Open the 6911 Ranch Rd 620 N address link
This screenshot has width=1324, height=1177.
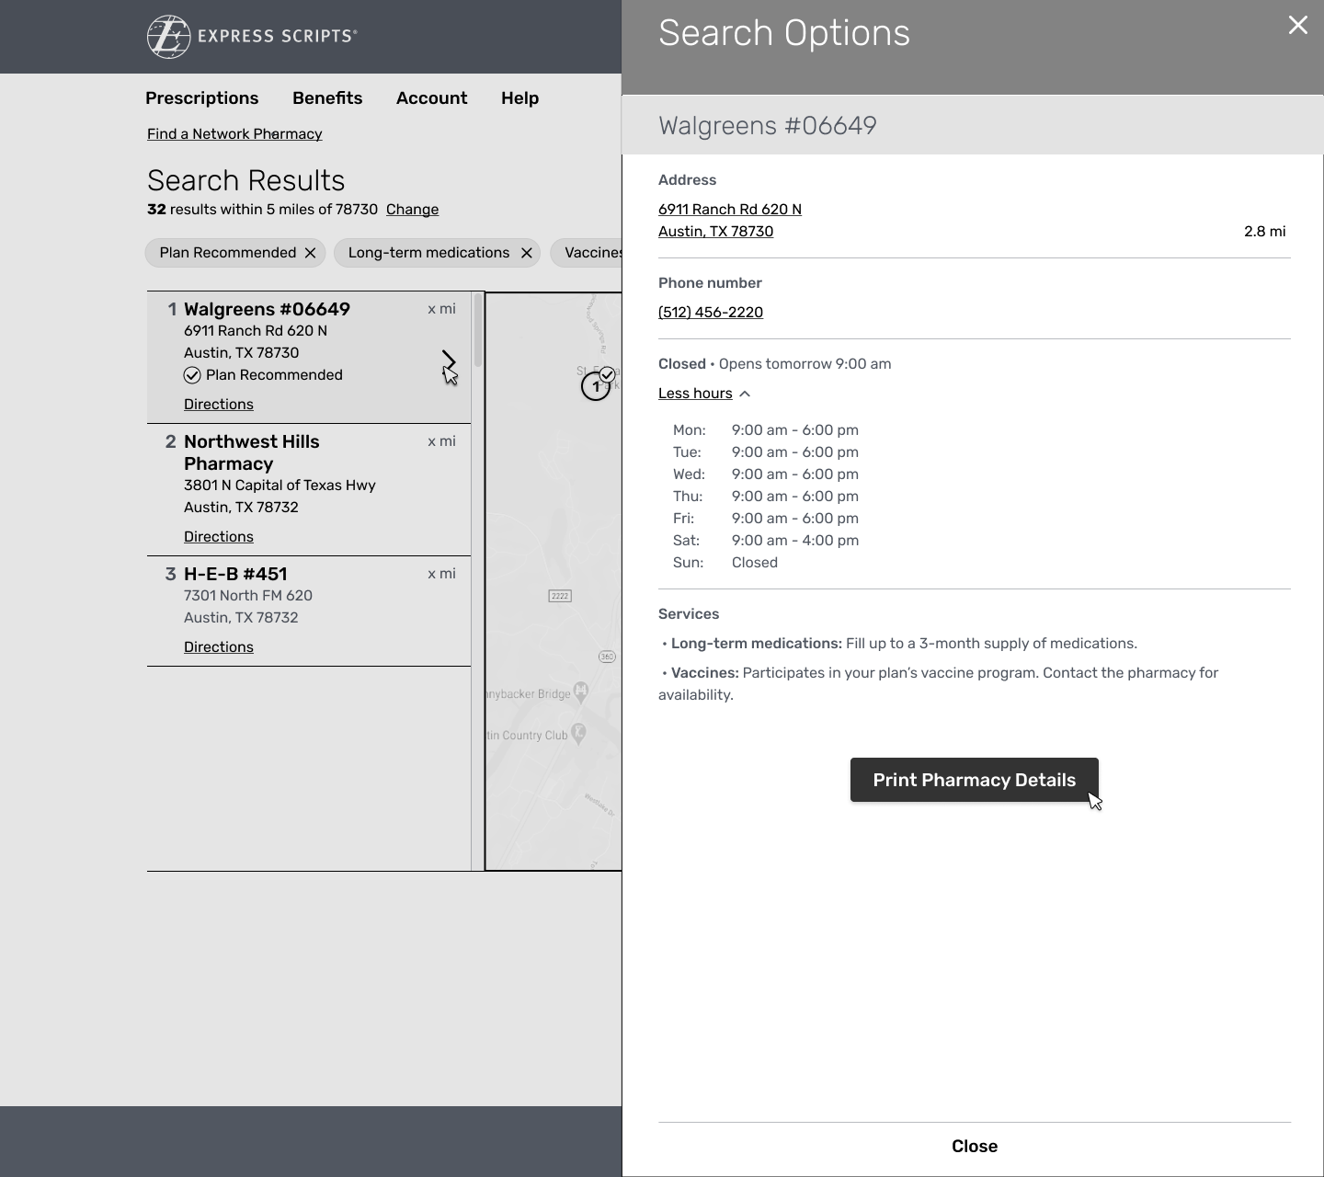tap(730, 210)
